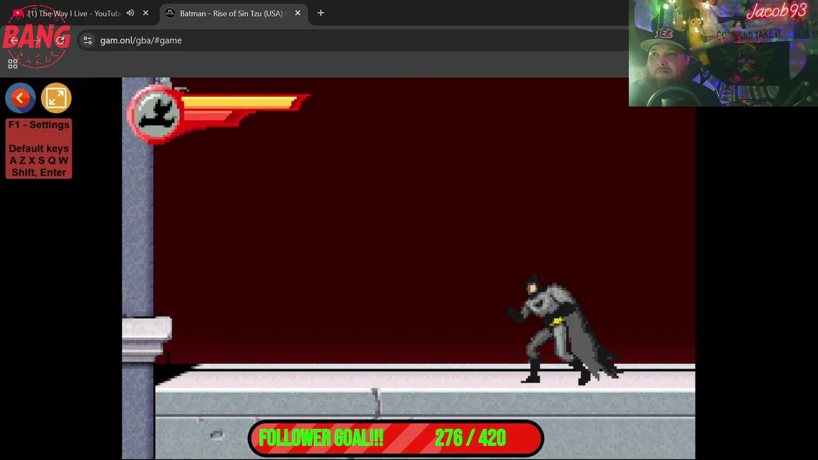Screen dimensions: 818x460
Task: Select the Batman Rise of Sin Tzu tab
Action: pyautogui.click(x=231, y=13)
